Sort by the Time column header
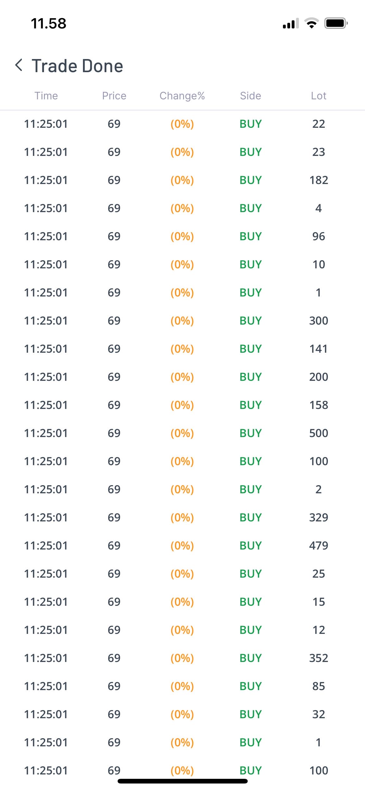 [46, 96]
